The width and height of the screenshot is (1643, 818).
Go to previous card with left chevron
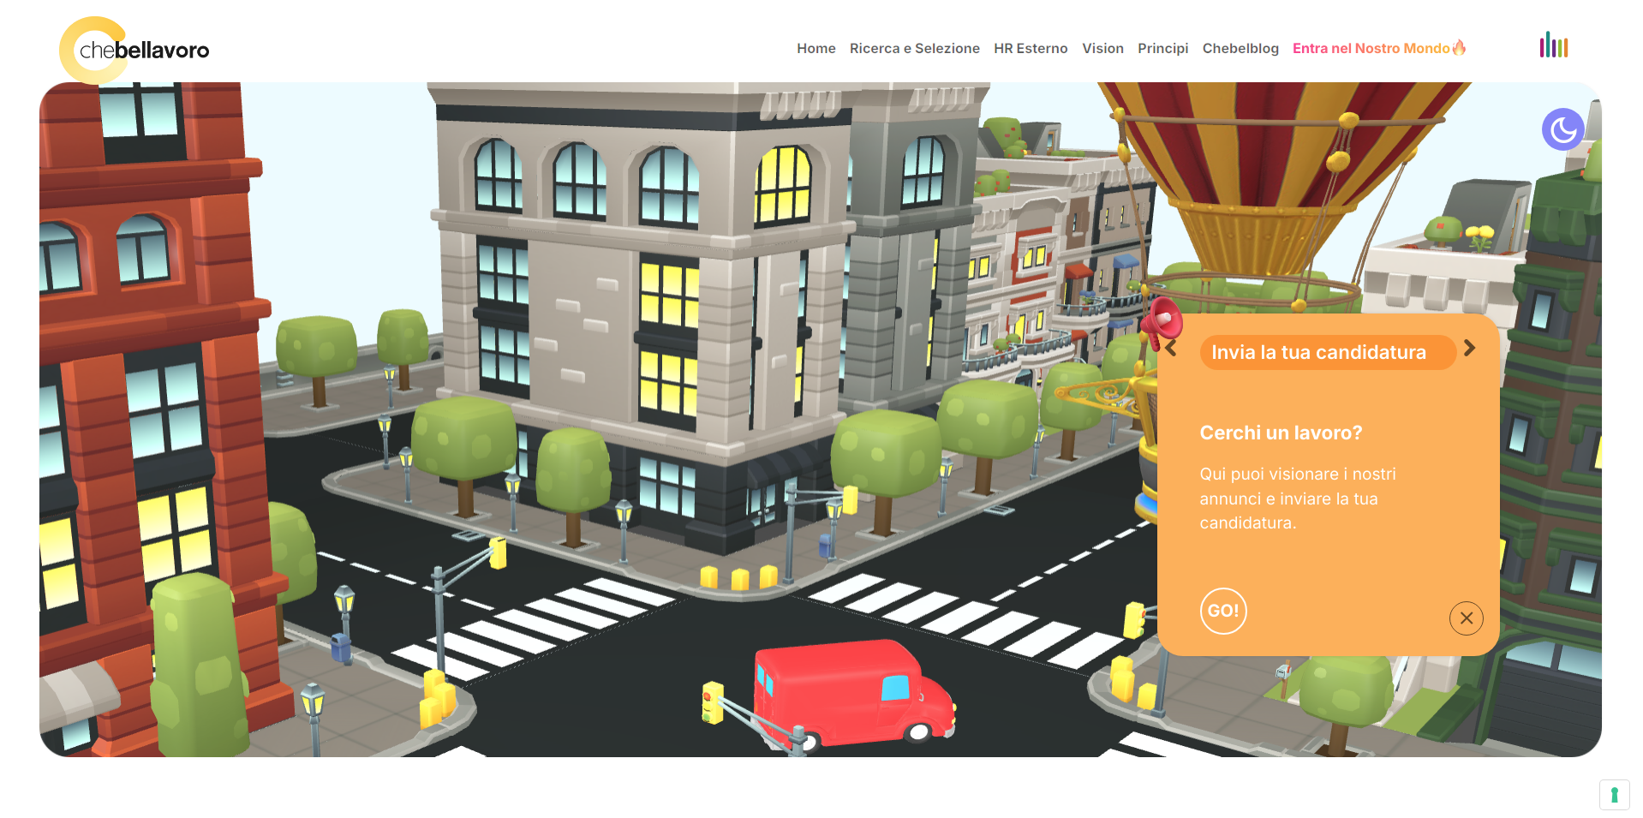pyautogui.click(x=1171, y=348)
